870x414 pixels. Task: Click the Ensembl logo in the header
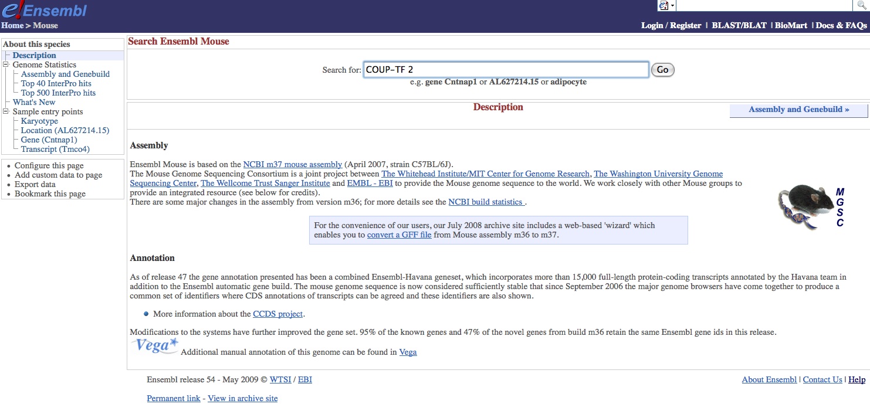(44, 10)
